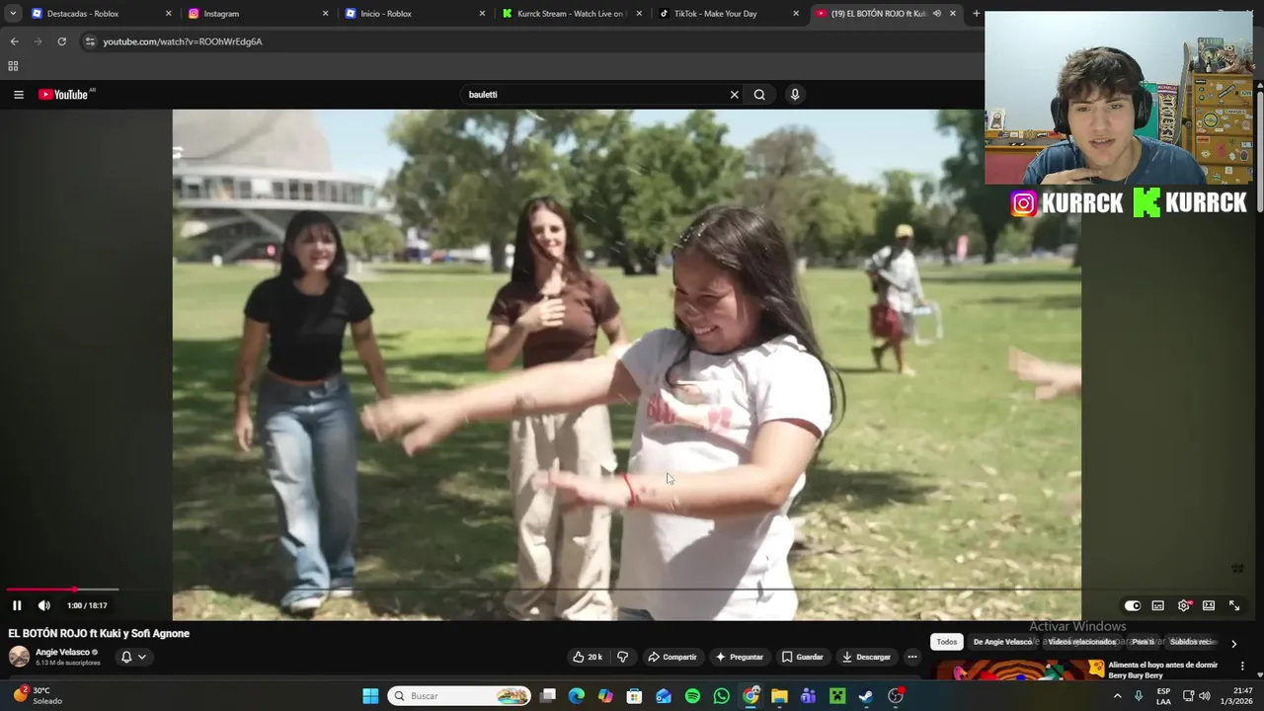Show hidden system tray icons

(x=1117, y=696)
